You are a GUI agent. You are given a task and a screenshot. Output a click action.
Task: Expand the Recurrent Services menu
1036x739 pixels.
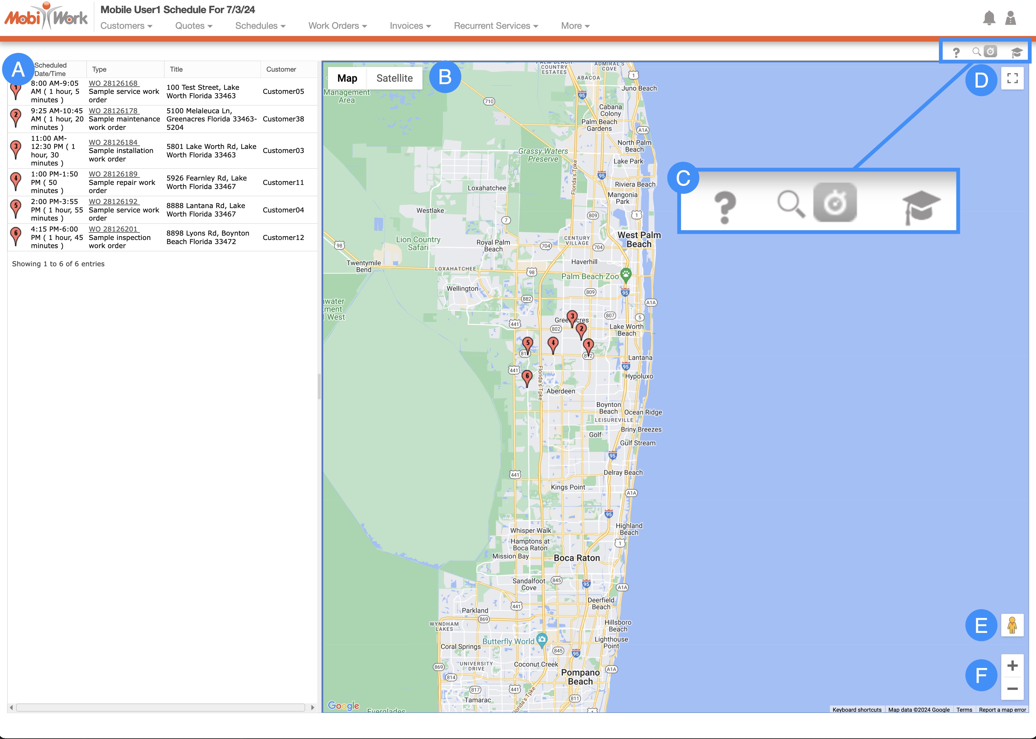496,26
